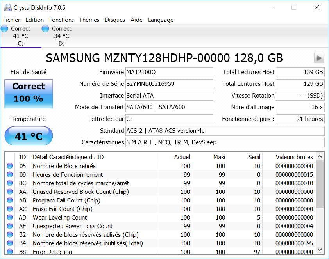The image size is (329, 259).
Task: Open the Thèmes menu
Action: tap(89, 20)
